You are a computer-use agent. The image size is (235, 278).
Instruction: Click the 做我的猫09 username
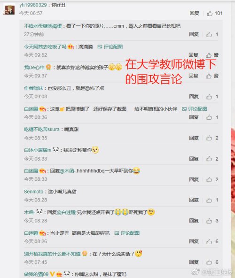[x=36, y=274]
